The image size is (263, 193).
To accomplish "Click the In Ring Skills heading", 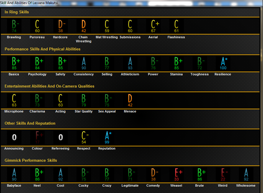I will [x=17, y=12].
